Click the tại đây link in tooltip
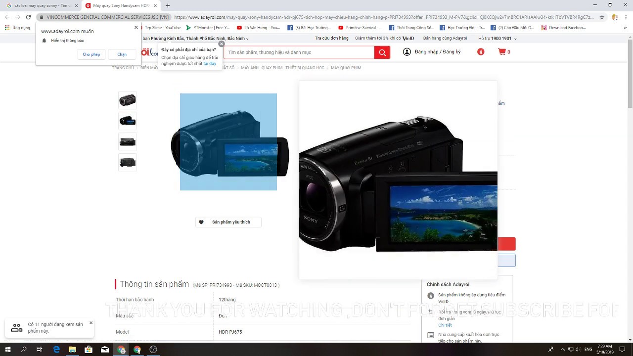This screenshot has width=633, height=356. (210, 64)
